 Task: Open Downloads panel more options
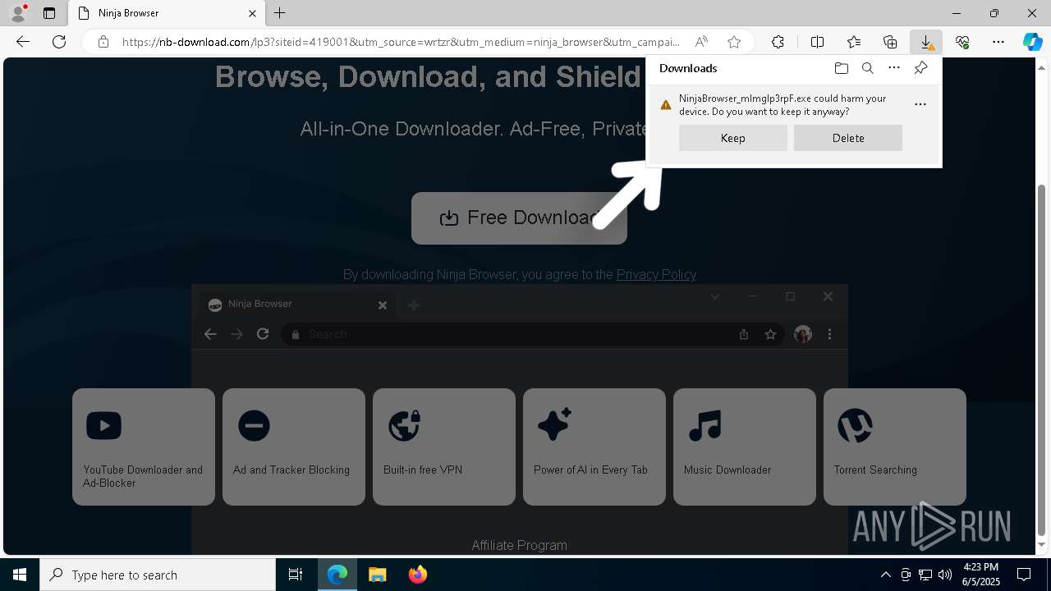[893, 68]
